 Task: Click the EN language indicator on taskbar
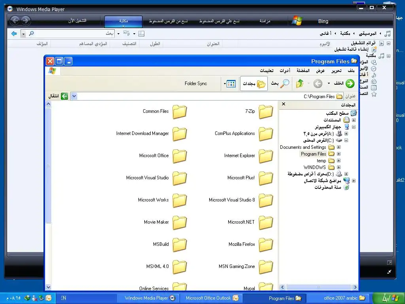point(64,298)
